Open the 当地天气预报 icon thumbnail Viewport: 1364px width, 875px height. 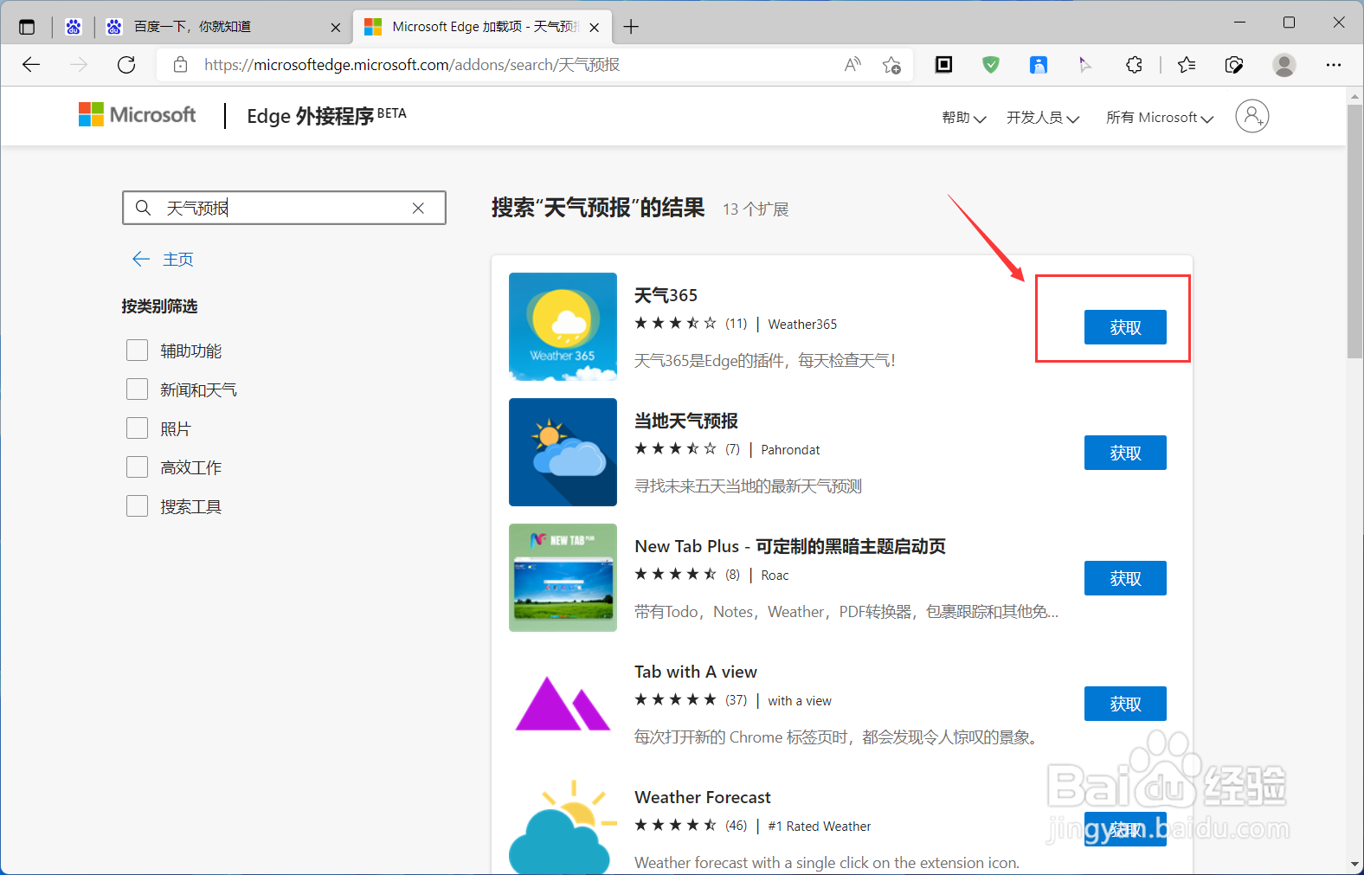pyautogui.click(x=563, y=452)
